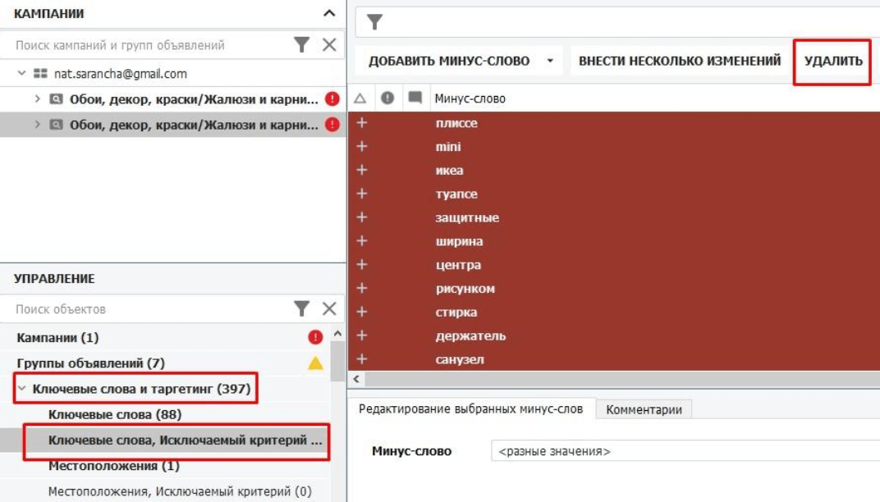
Task: Select the минус-слово центра
Action: pos(458,265)
